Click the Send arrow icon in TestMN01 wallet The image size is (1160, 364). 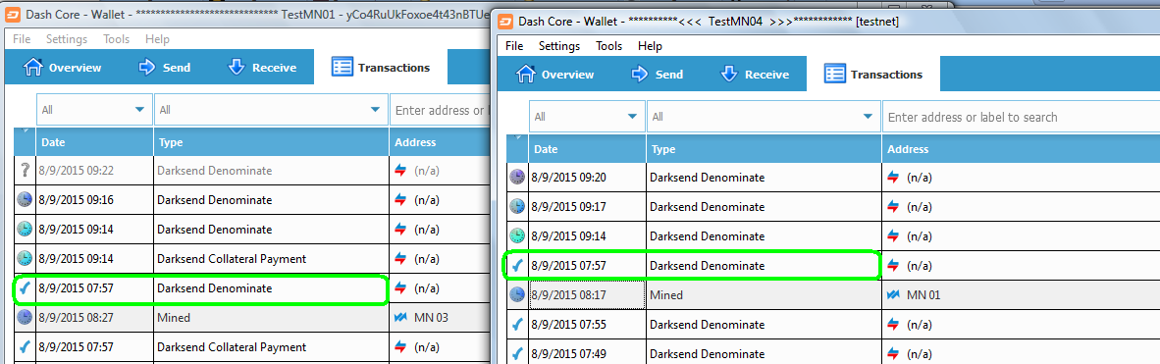(147, 68)
